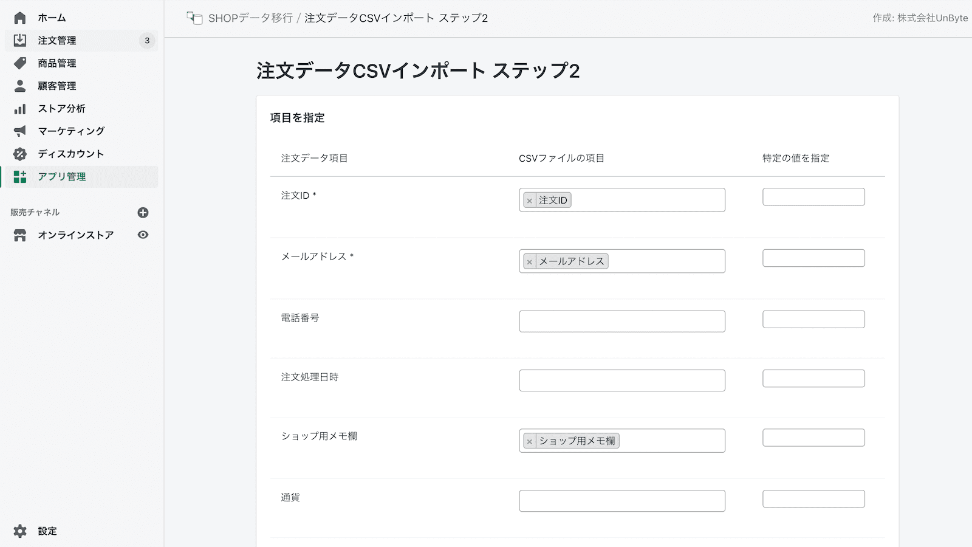Add a sales channel with the plus button

pyautogui.click(x=143, y=212)
